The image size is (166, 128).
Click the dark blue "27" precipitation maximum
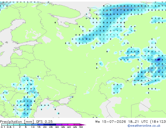(x=159, y=60)
